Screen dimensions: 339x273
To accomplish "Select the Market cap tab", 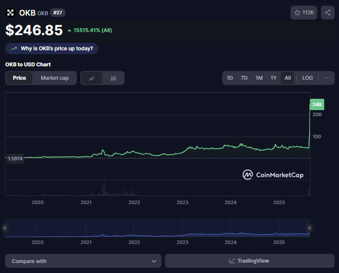I will click(x=55, y=78).
